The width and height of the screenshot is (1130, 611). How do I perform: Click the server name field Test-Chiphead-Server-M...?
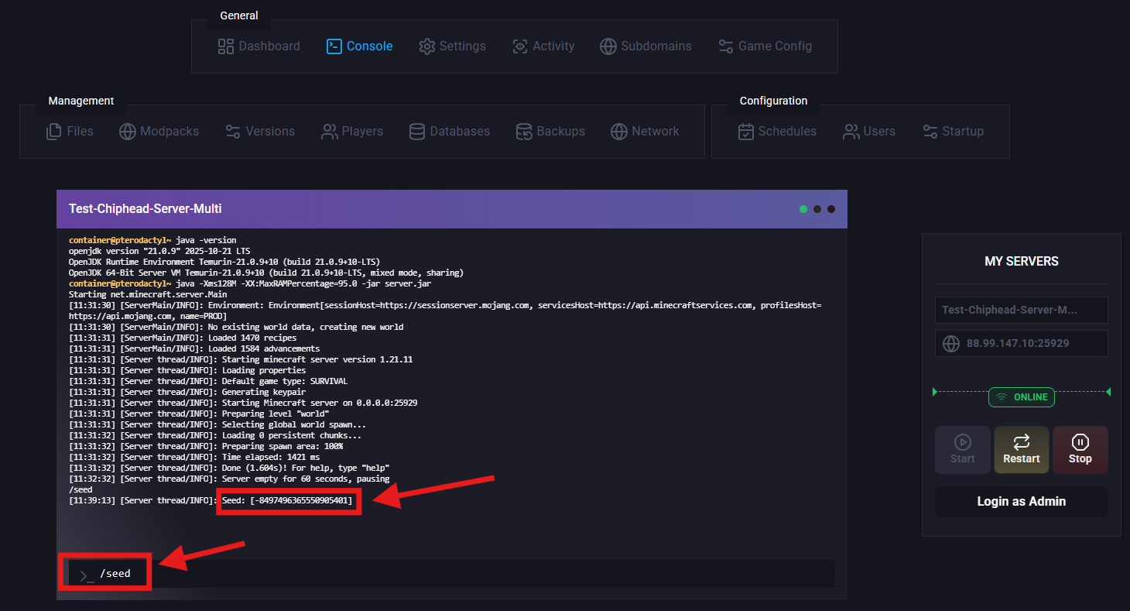(1022, 310)
